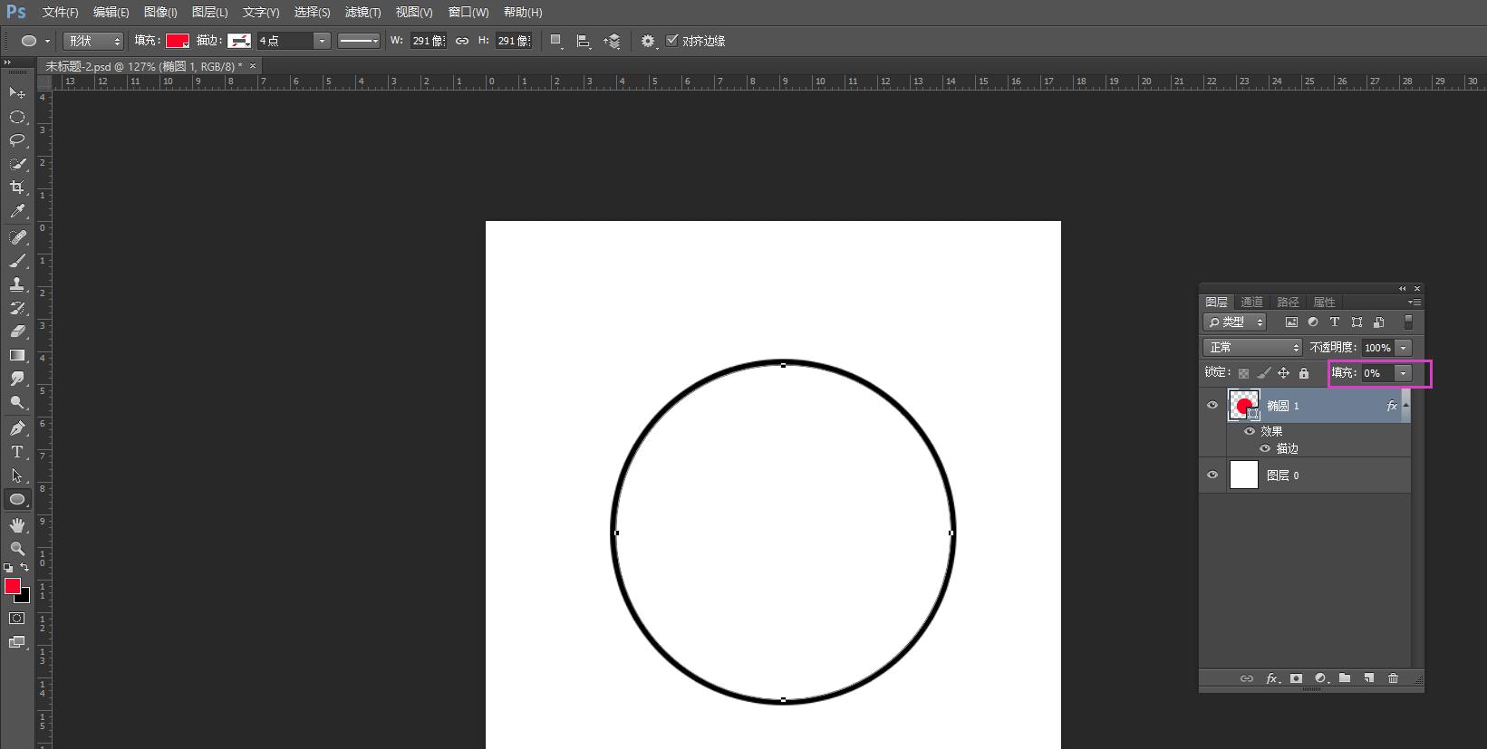
Task: Select the Eyedropper tool
Action: (16, 211)
